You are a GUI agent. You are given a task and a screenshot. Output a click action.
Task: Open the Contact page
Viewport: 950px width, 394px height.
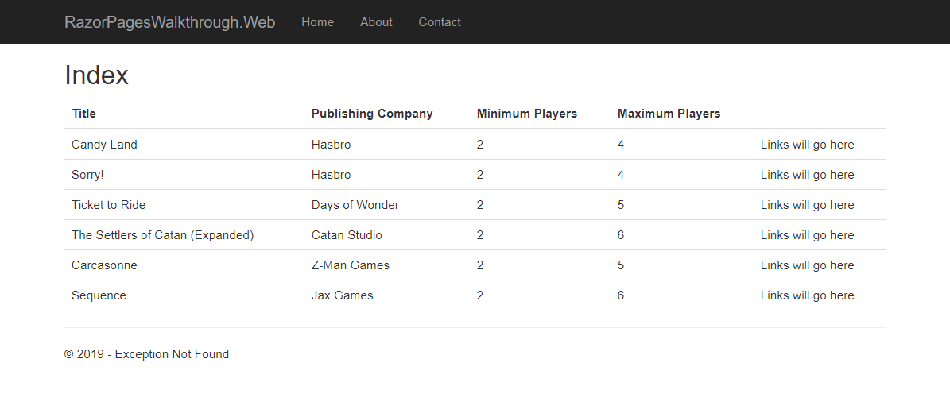pyautogui.click(x=440, y=22)
